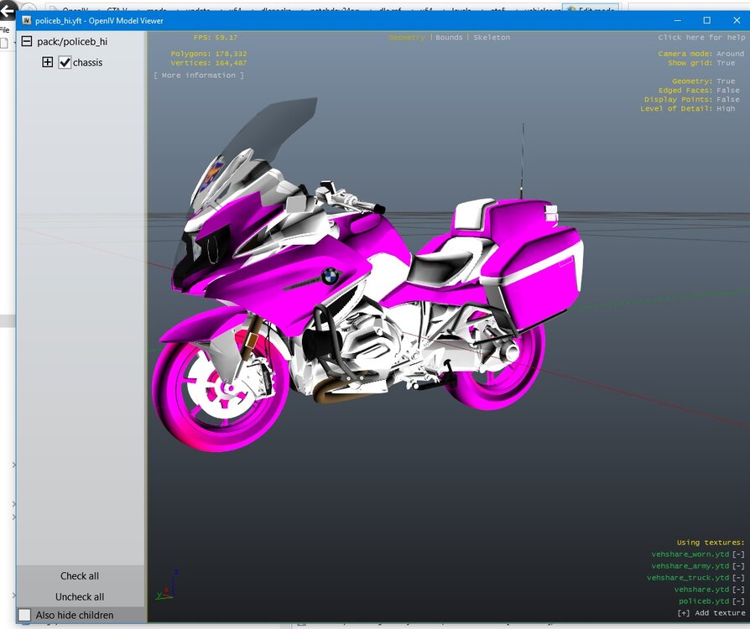Switch to the Bounds view tab
Screen dimensions: 750x629
coord(449,38)
